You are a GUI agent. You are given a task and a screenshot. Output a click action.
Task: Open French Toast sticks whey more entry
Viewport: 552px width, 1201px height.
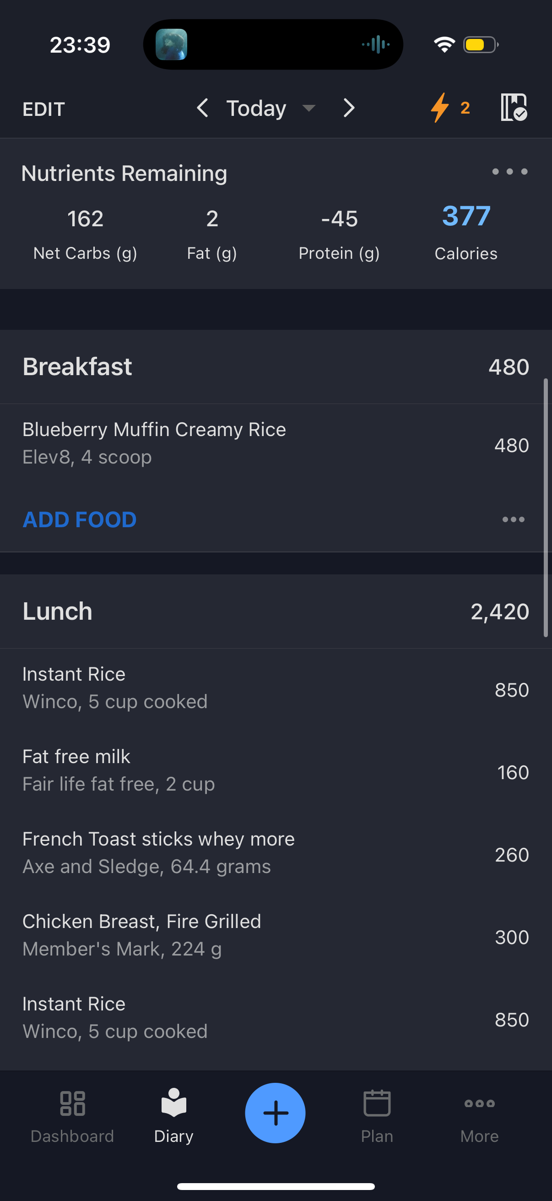[276, 854]
